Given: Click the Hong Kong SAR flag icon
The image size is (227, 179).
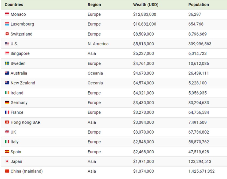Looking at the screenshot, I should (7, 122).
